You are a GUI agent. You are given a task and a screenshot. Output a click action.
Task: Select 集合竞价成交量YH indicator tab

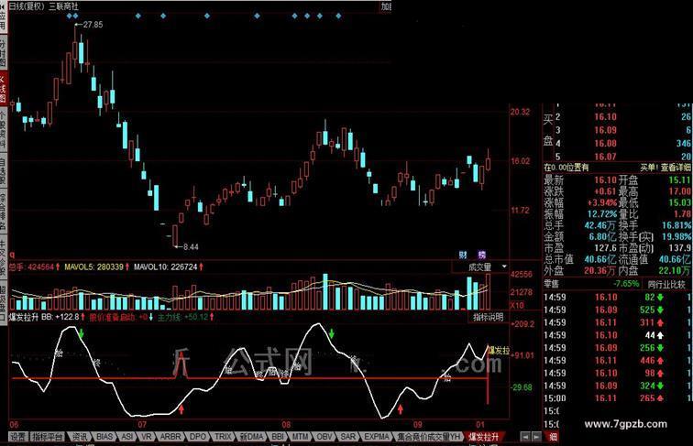point(428,437)
